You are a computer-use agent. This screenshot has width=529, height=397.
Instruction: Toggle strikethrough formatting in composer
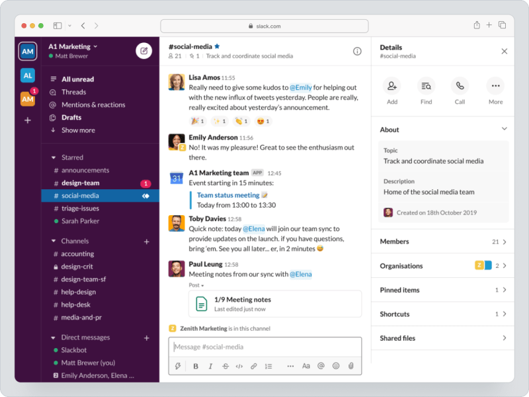click(225, 366)
